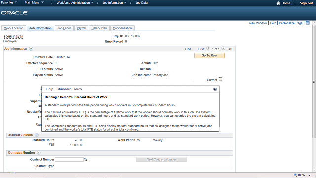316x178 pixels.
Task: Click the Go To Row button
Action: click(x=209, y=56)
